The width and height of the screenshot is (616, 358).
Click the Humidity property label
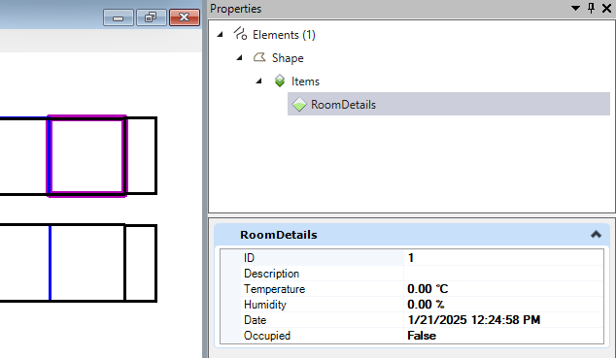tap(265, 305)
